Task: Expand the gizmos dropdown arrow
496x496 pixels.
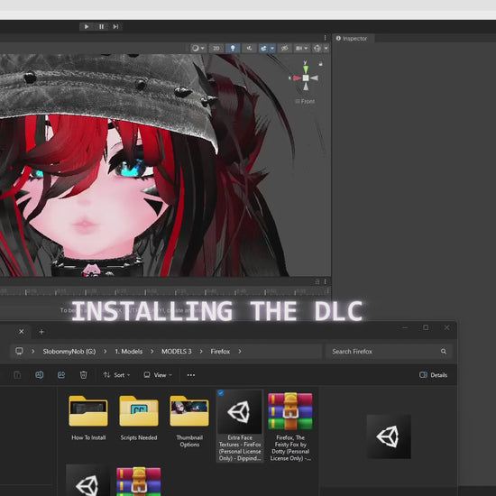Action: (x=326, y=49)
